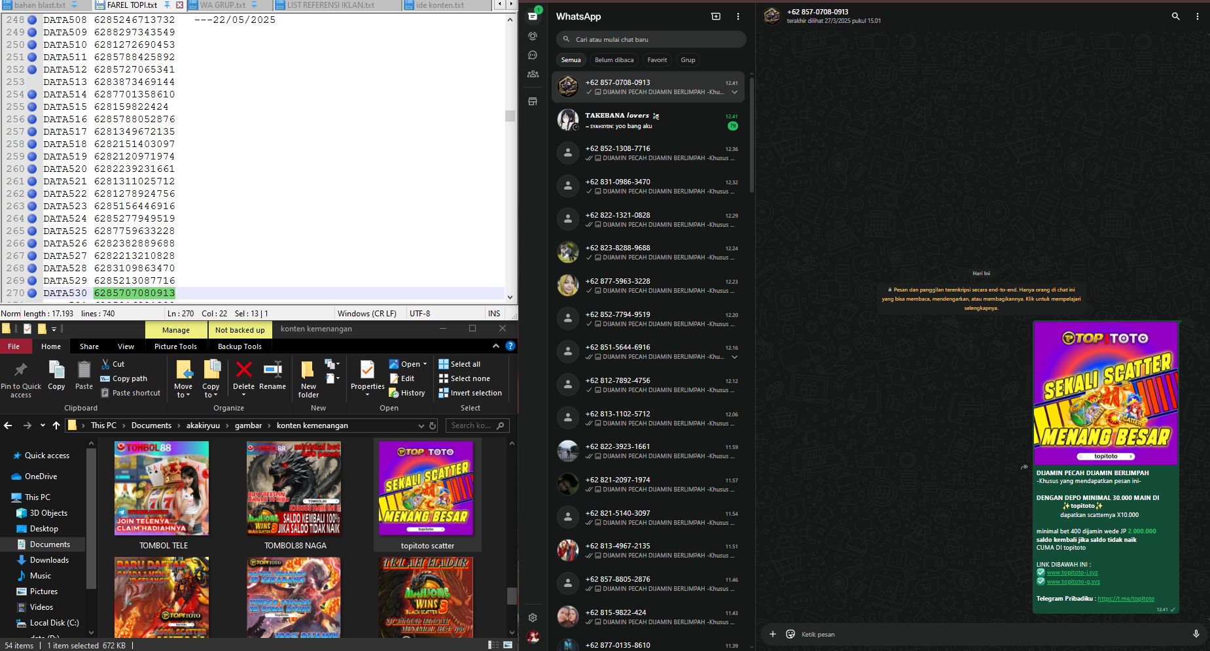Forward the image message using arrow icon
Image resolution: width=1210 pixels, height=651 pixels.
tap(1023, 467)
